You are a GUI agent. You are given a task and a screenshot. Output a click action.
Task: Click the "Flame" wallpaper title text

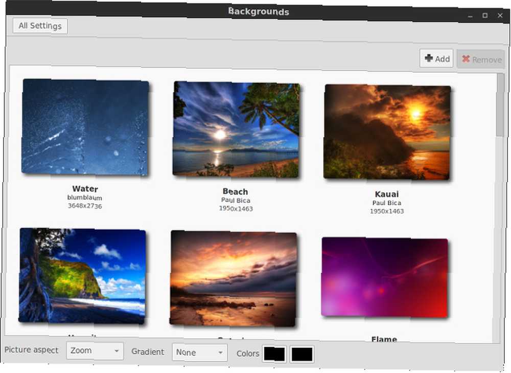384,339
